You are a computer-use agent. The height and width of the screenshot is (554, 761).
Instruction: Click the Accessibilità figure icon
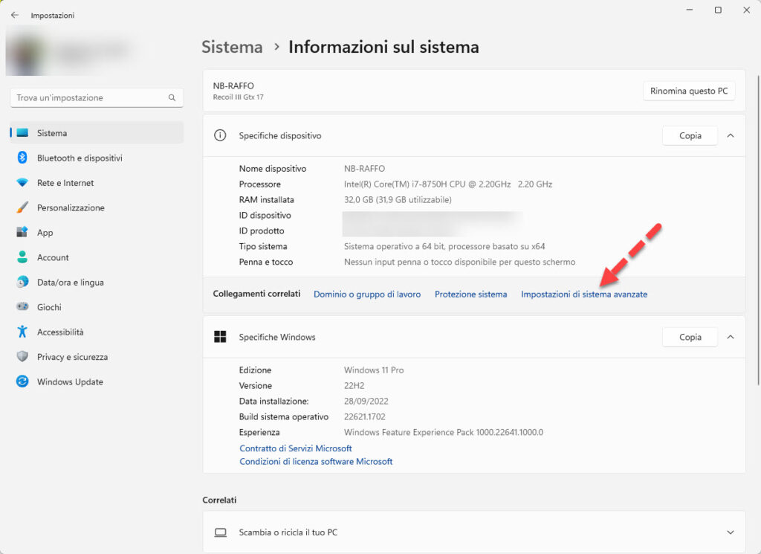[22, 332]
